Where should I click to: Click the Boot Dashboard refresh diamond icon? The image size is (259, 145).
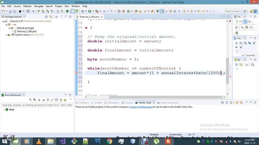[65, 100]
